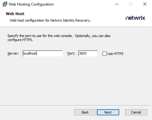Click into the Server input field
The height and width of the screenshot is (120, 152).
coord(43,53)
